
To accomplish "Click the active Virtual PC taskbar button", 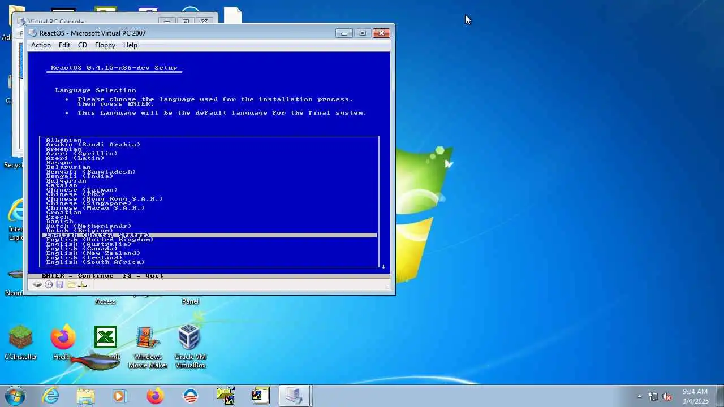I will (294, 396).
